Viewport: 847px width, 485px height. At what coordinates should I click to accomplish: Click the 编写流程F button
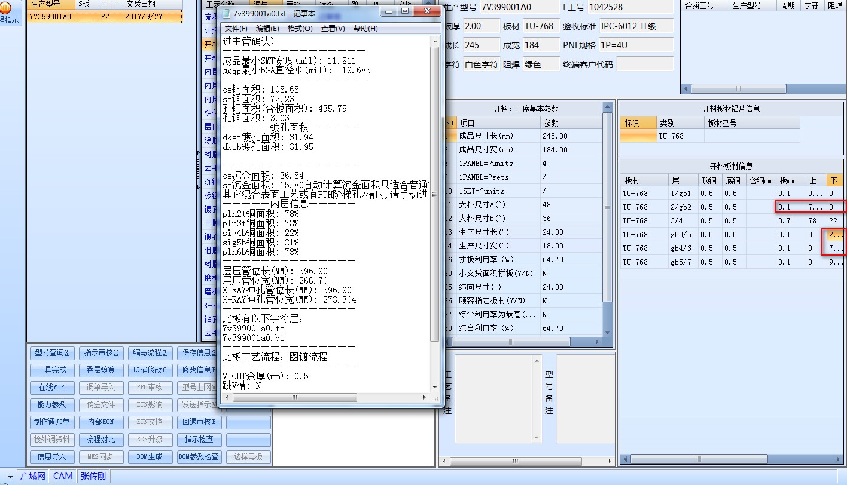150,352
